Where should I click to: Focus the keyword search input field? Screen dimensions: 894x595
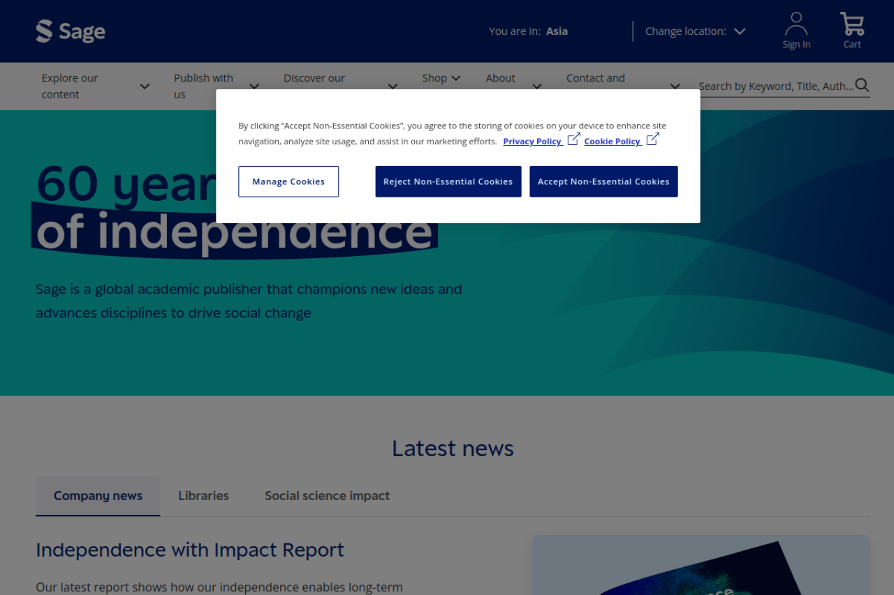tap(775, 86)
